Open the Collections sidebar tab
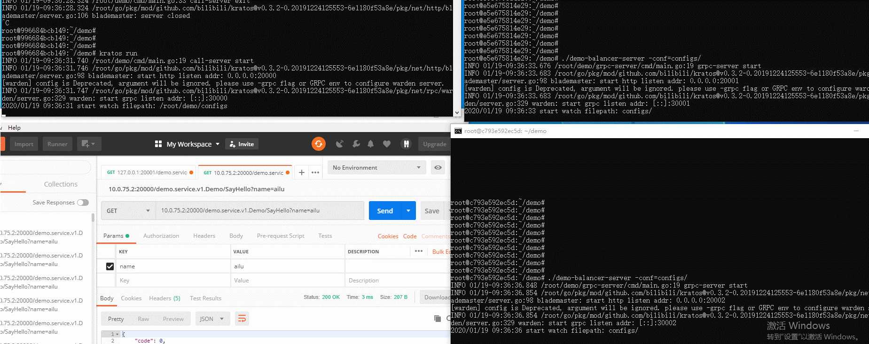869x344 pixels. pos(61,184)
